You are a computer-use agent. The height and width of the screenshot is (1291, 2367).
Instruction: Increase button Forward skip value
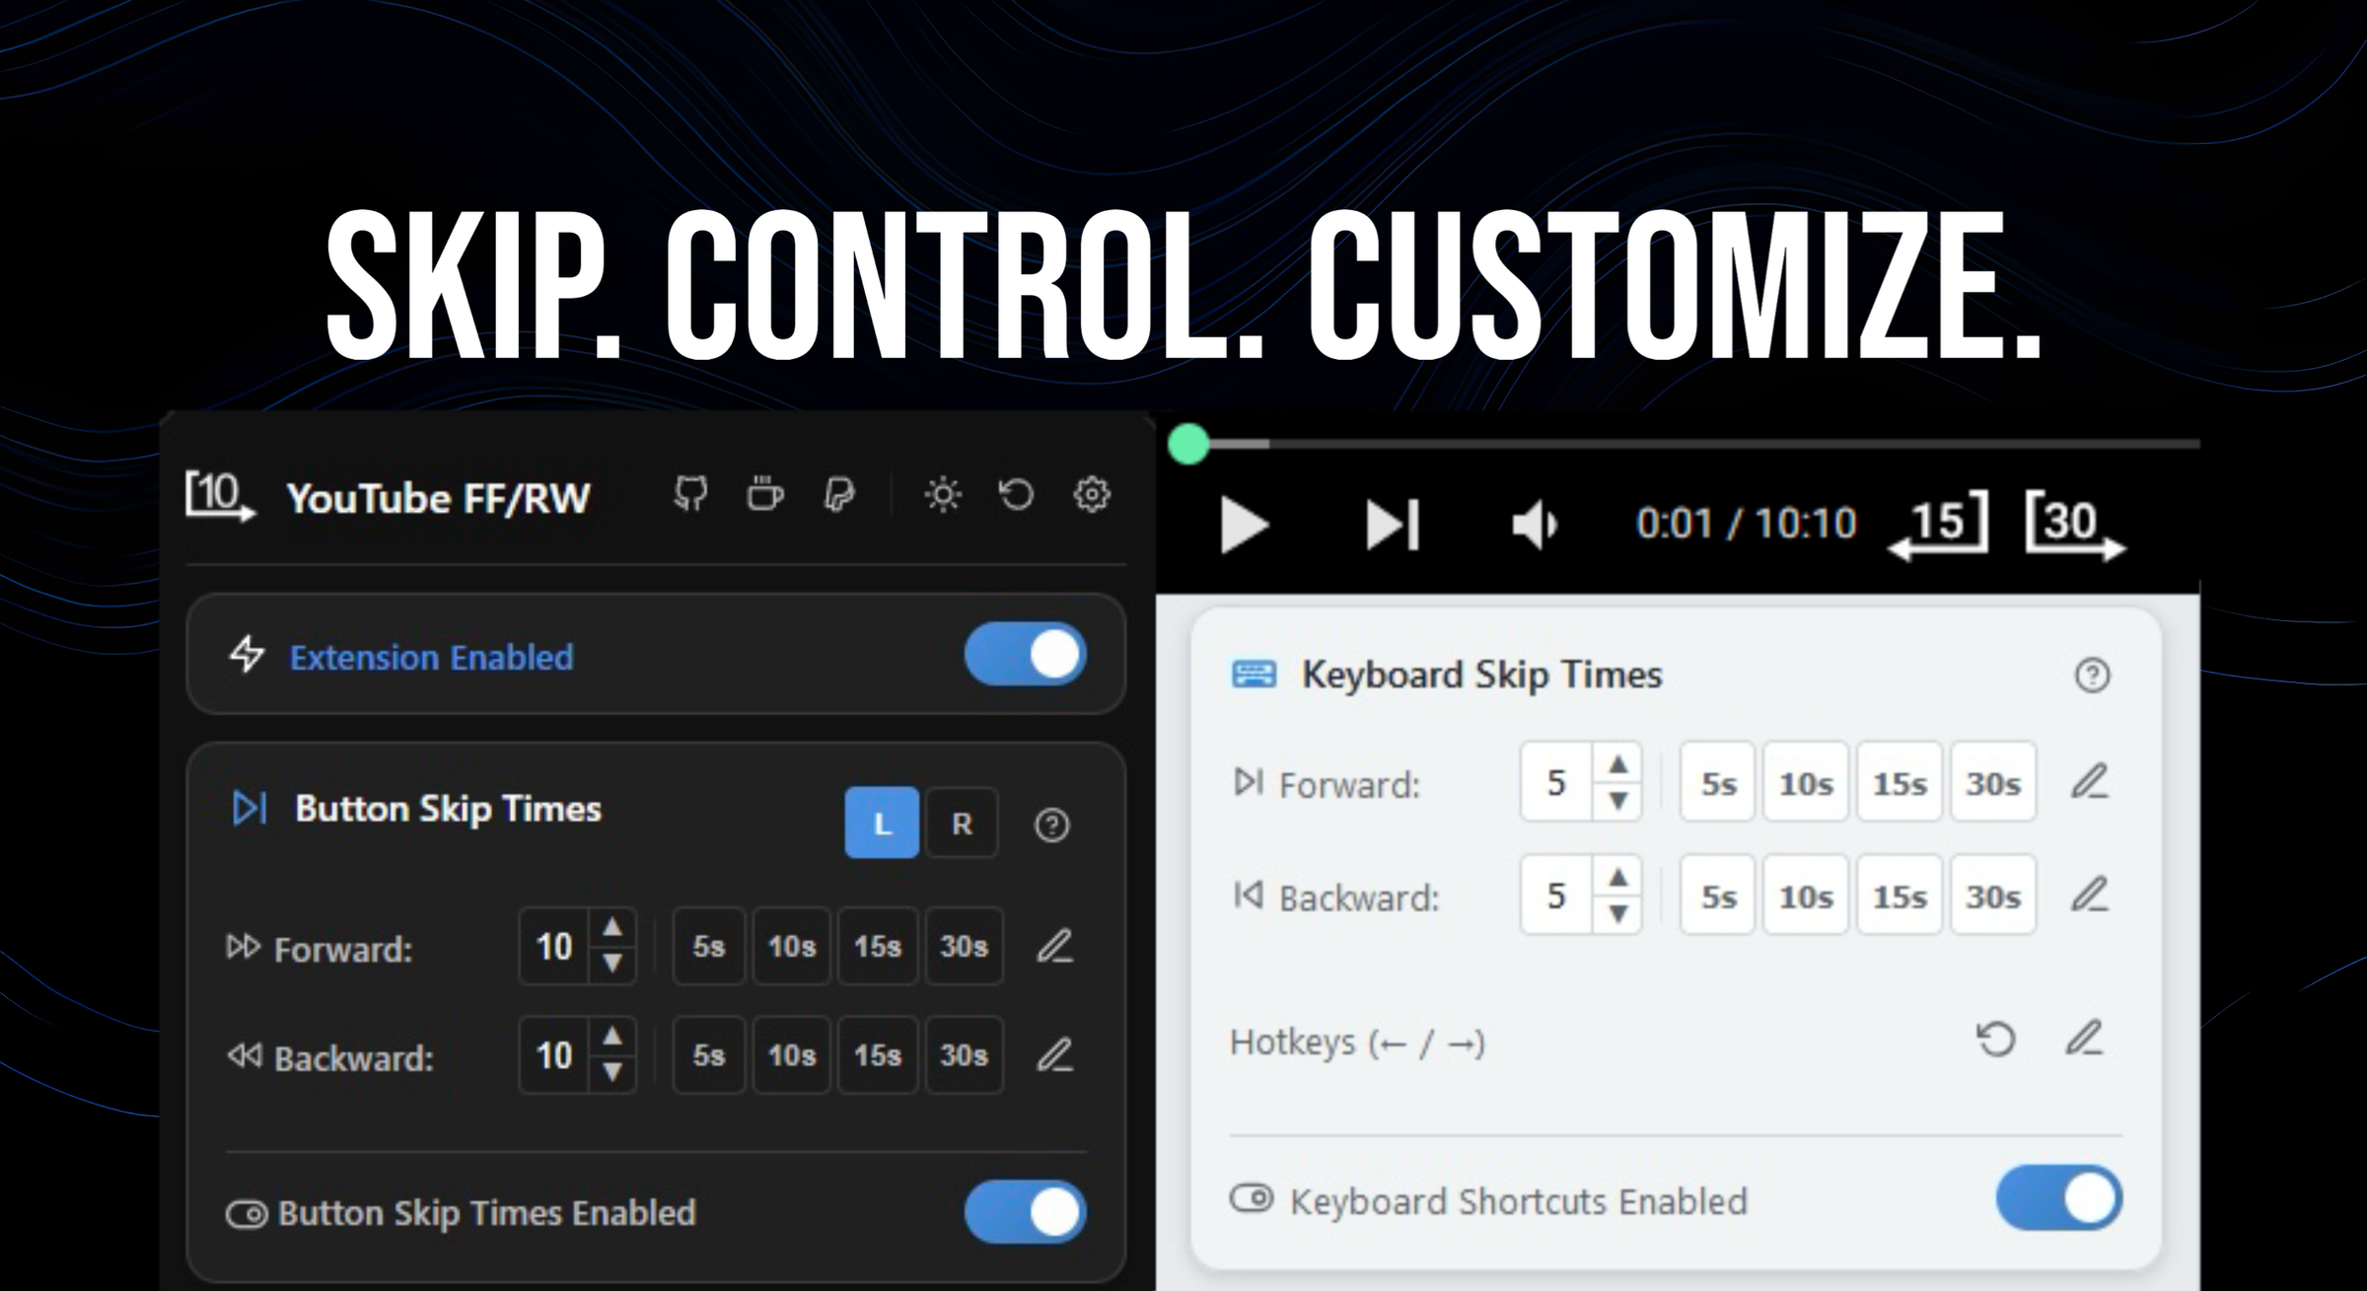point(612,927)
